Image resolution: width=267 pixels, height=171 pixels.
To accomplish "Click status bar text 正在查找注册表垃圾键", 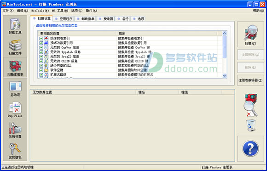I will click(17, 167).
